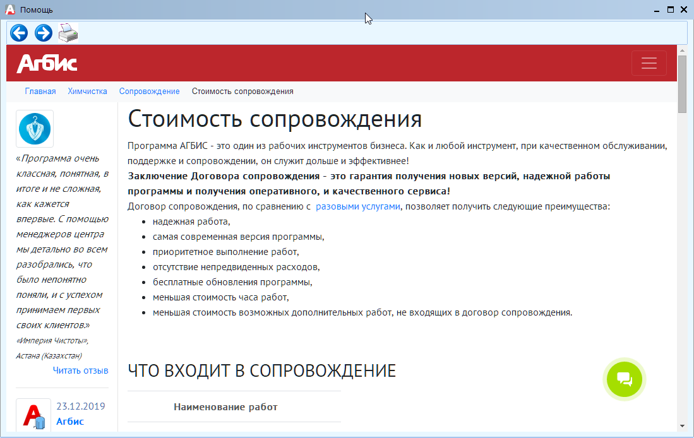This screenshot has height=438, width=694.
Task: Click the bullet 'бесплатные обновления программы,'
Action: (x=232, y=282)
